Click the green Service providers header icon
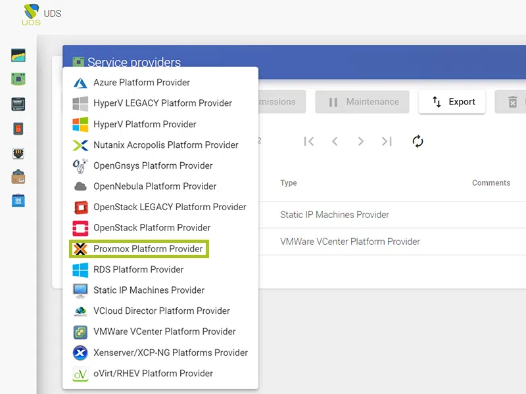This screenshot has height=394, width=526. coord(78,62)
